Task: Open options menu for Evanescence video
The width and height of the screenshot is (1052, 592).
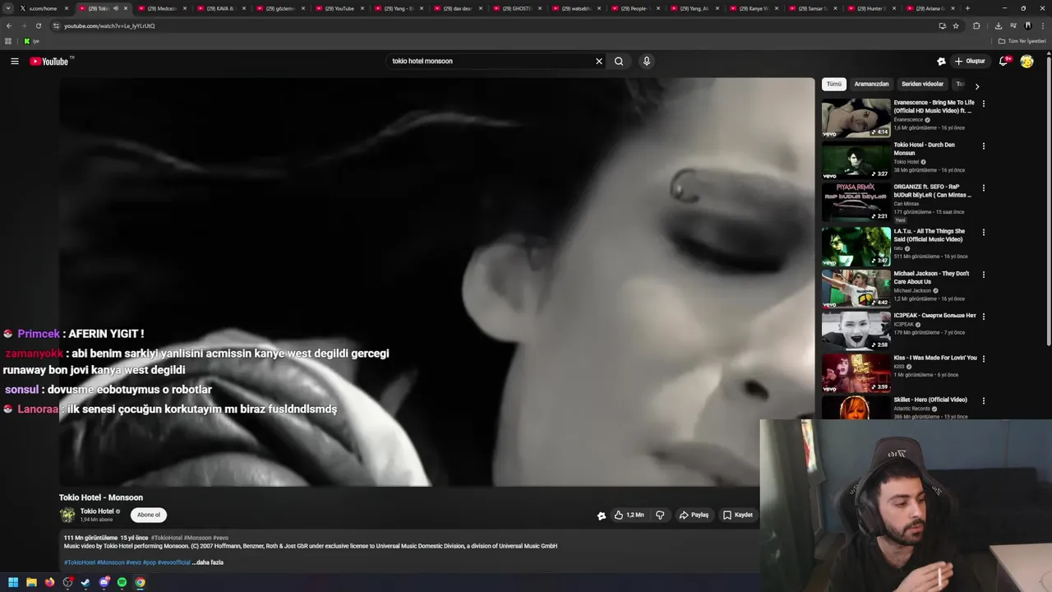Action: point(983,104)
